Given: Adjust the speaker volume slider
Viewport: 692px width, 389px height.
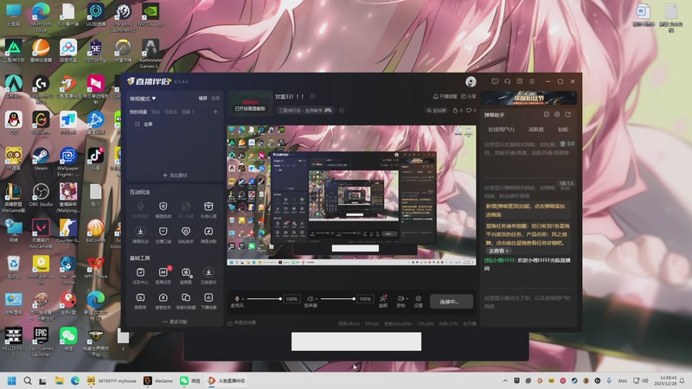Looking at the screenshot, I should [x=337, y=299].
